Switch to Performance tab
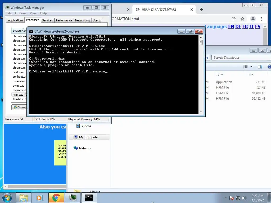The width and height of the screenshot is (271, 203). [64, 20]
